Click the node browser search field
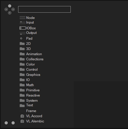128x129 pixels. [44, 9]
